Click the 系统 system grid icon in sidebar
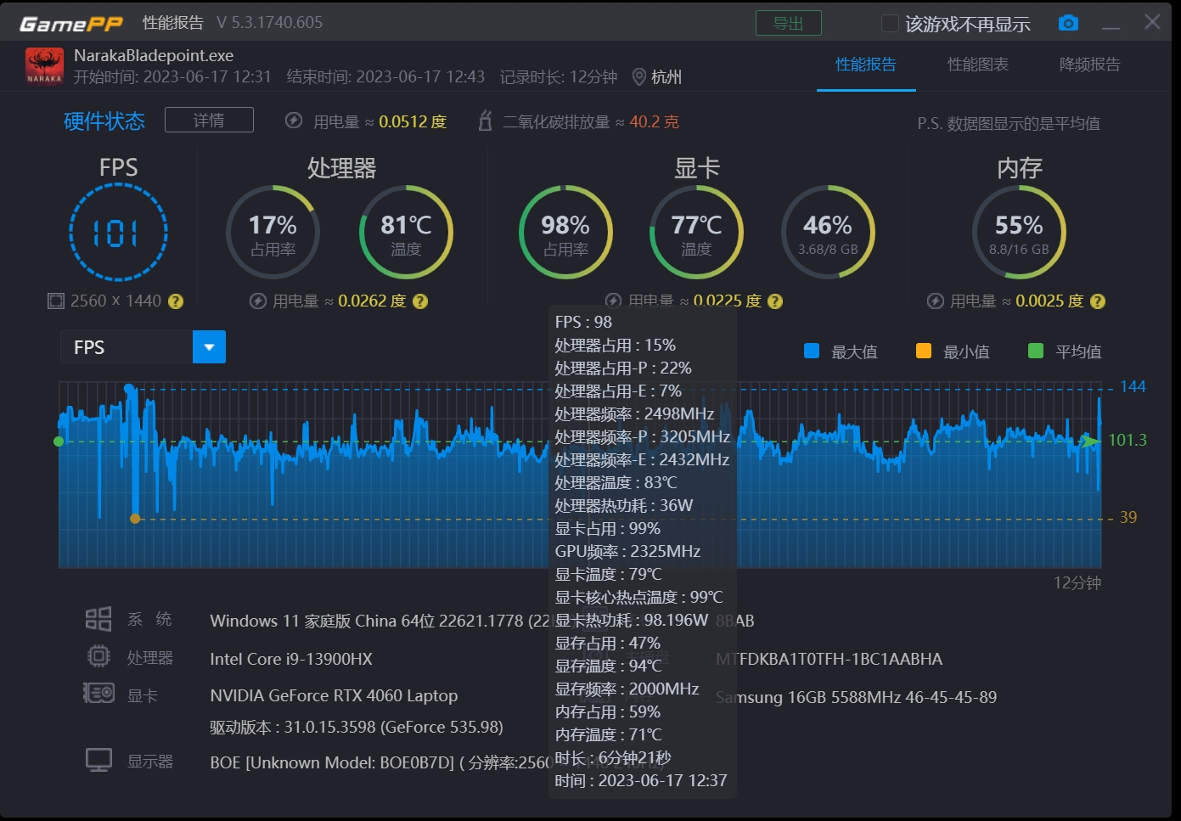The height and width of the screenshot is (821, 1181). [98, 619]
